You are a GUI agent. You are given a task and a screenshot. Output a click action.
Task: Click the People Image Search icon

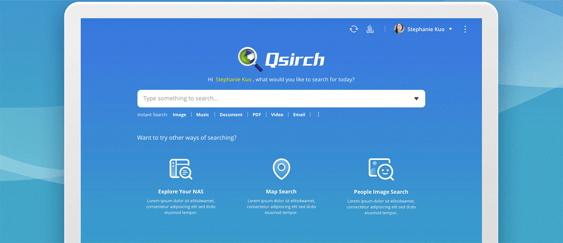381,169
